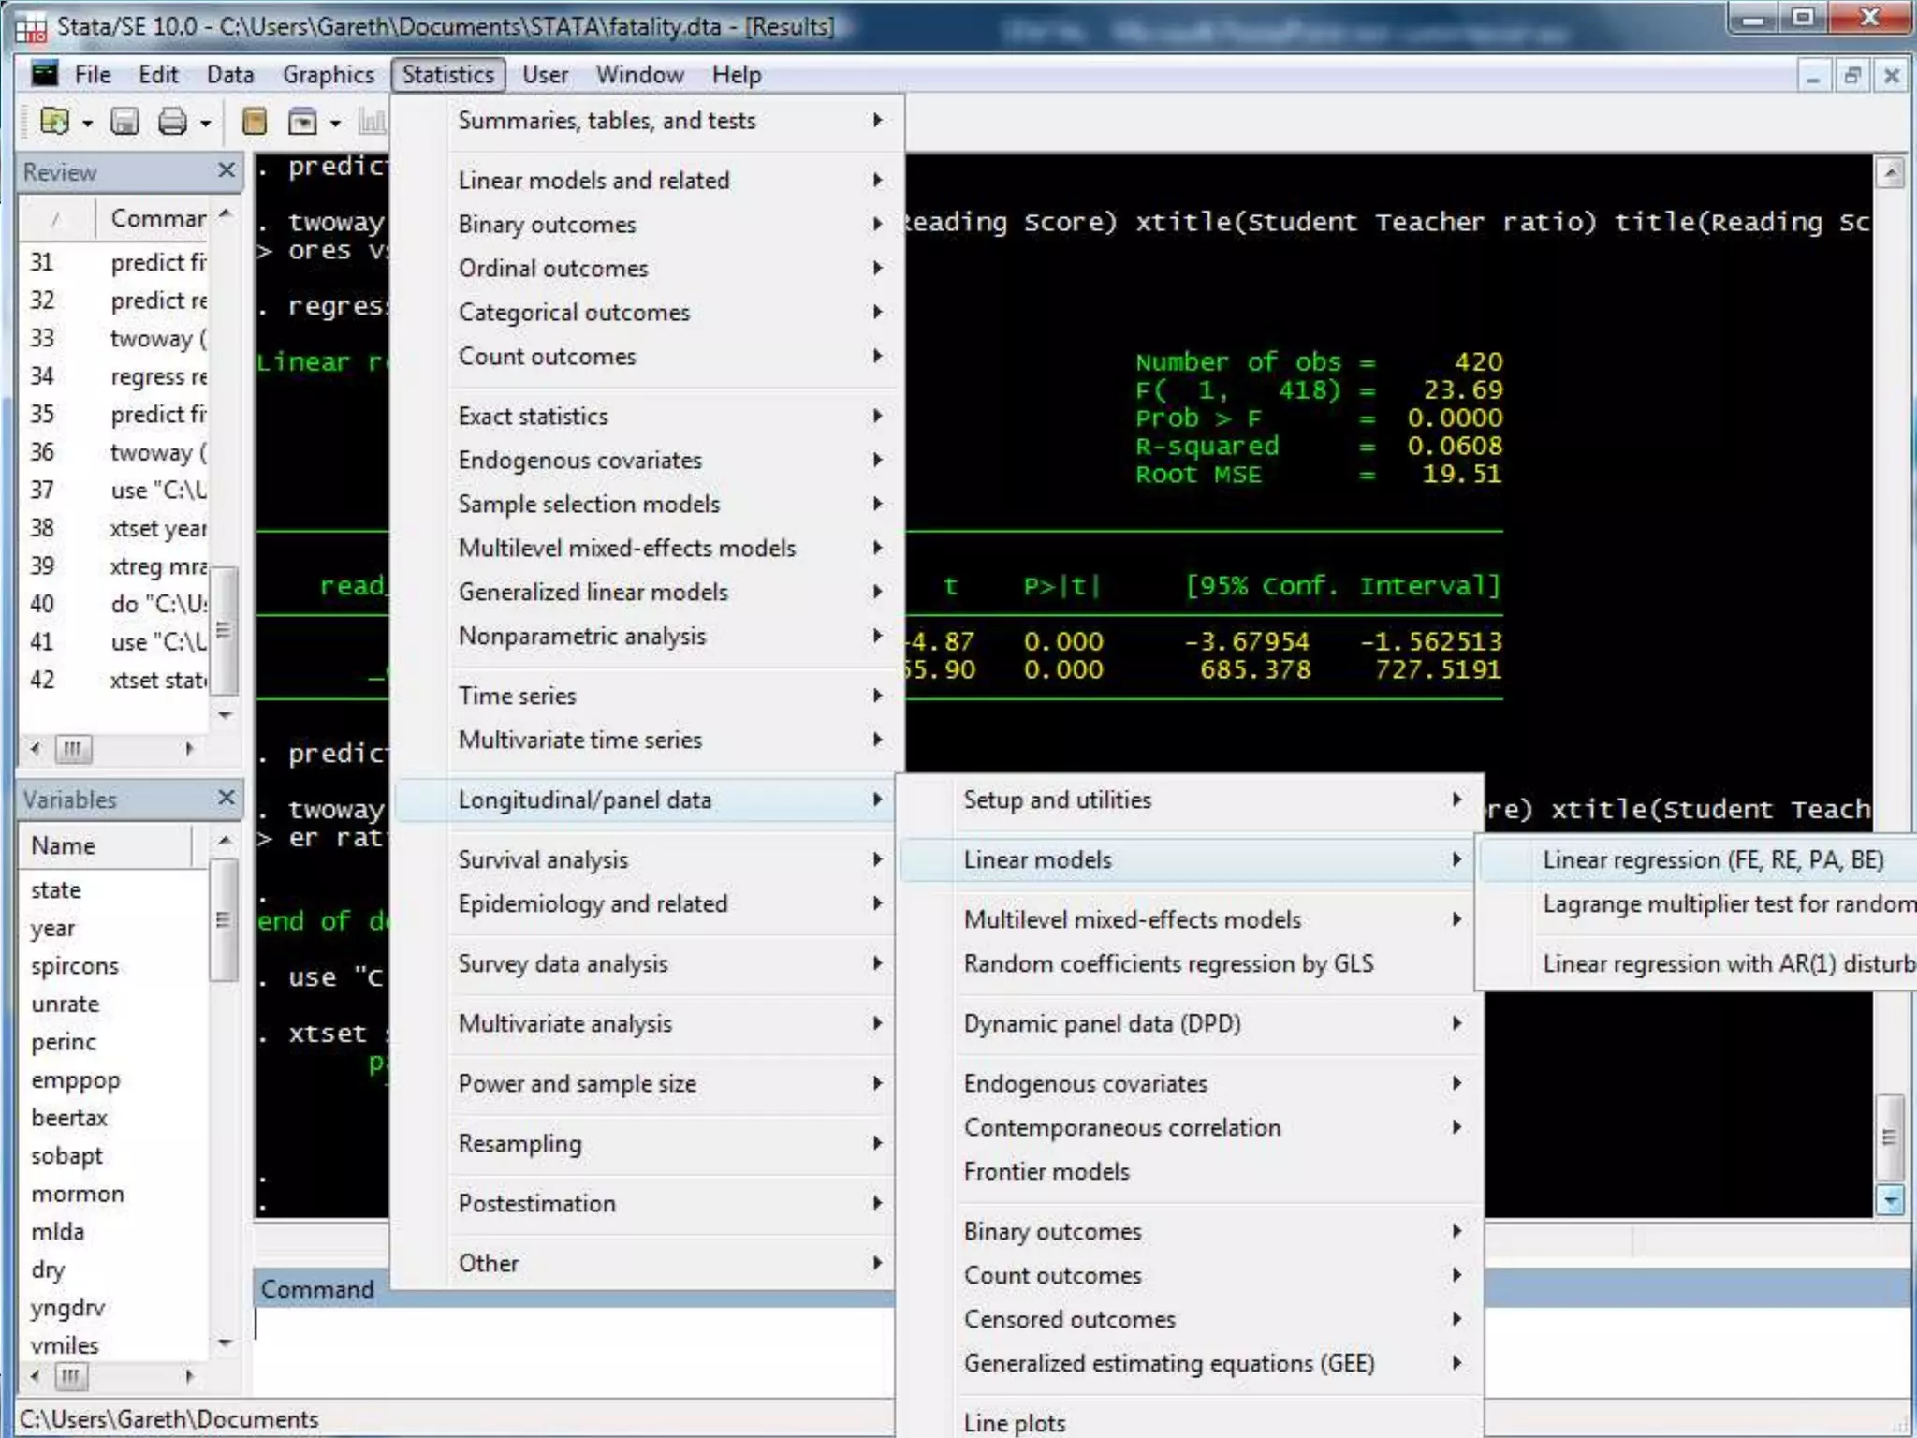Click the xtreg command entry number 39
The width and height of the screenshot is (1917, 1438).
157,566
